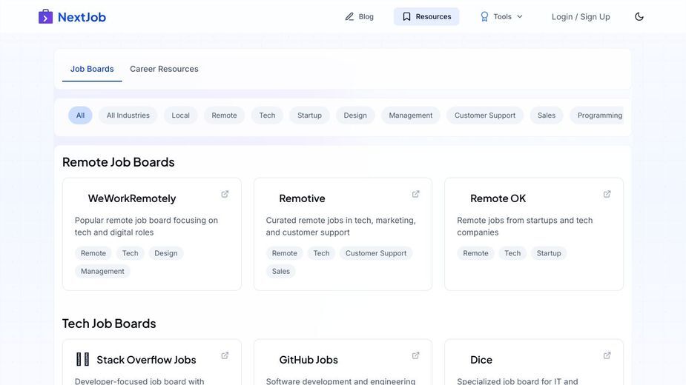Open the Blog page
Image resolution: width=686 pixels, height=385 pixels.
359,16
